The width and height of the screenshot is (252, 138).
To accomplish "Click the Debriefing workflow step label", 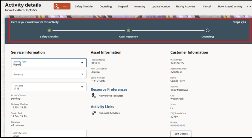I will click(x=208, y=37).
